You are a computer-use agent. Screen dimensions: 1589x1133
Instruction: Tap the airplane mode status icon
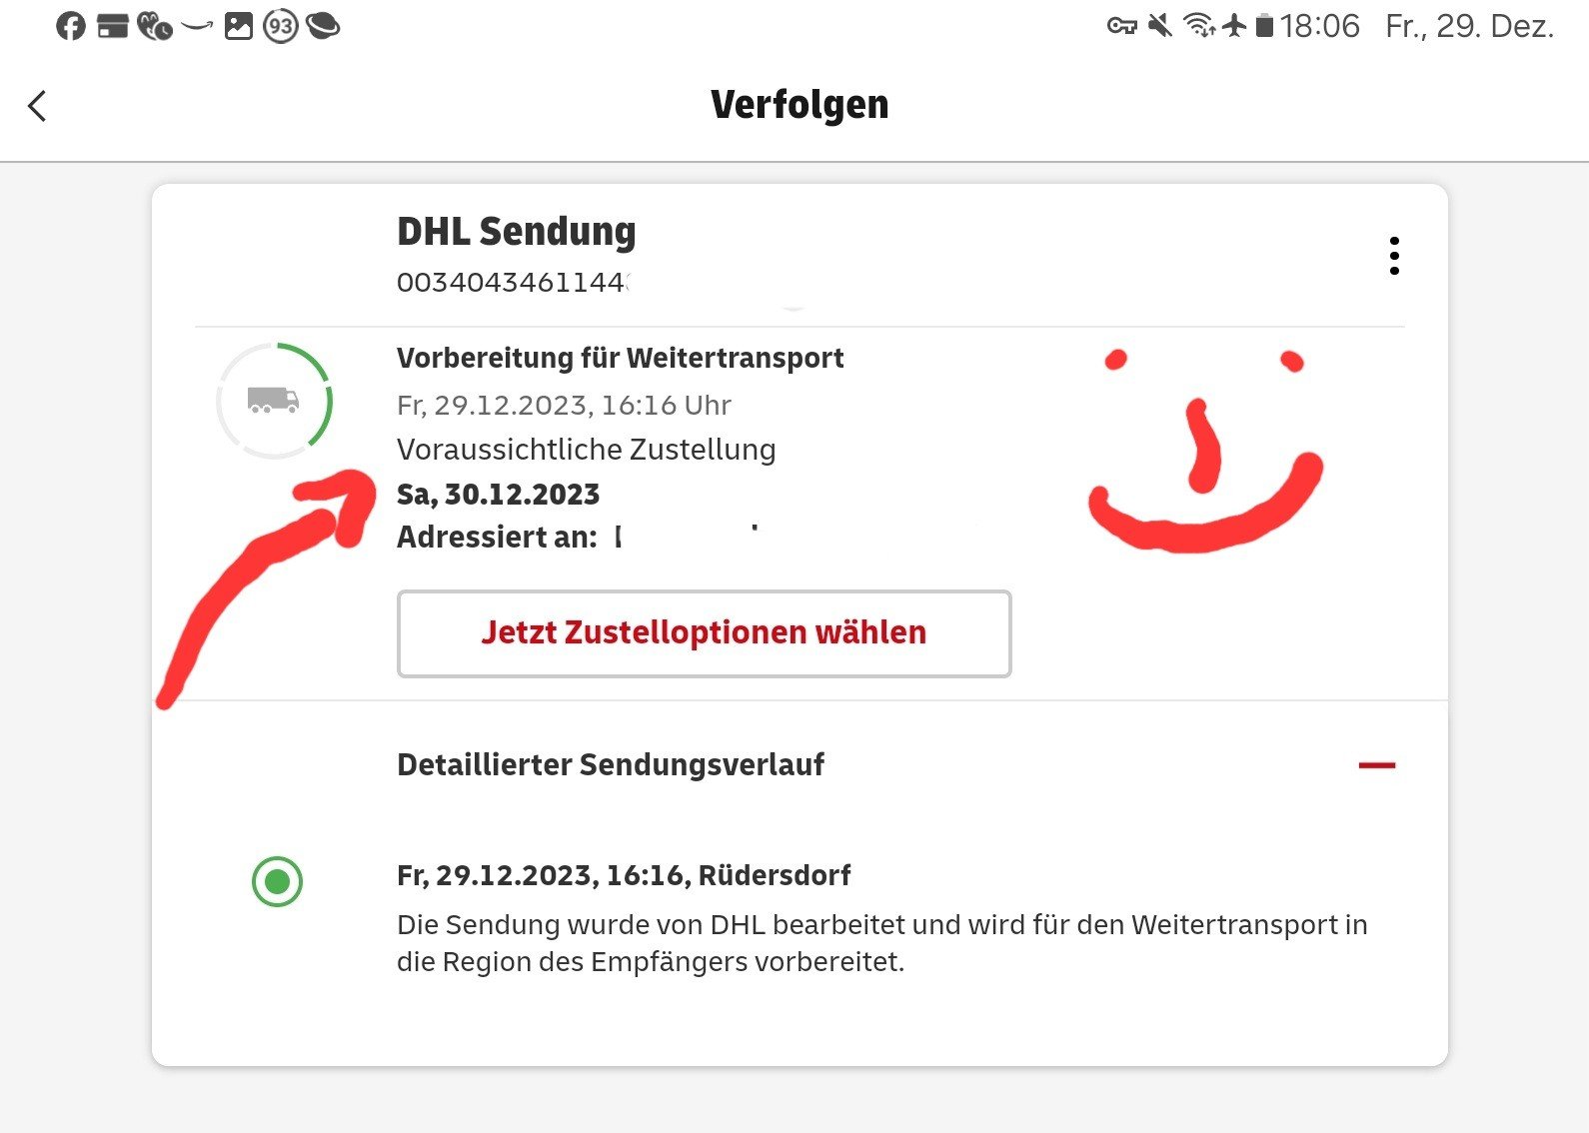[x=1235, y=26]
